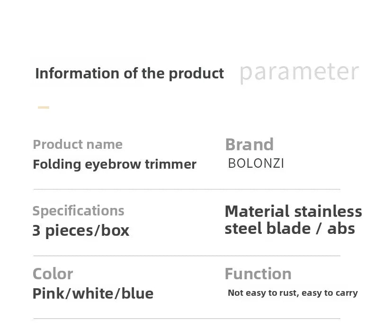
Task: Click 'Not easy to rust, easy to carry'
Action: coord(293,293)
